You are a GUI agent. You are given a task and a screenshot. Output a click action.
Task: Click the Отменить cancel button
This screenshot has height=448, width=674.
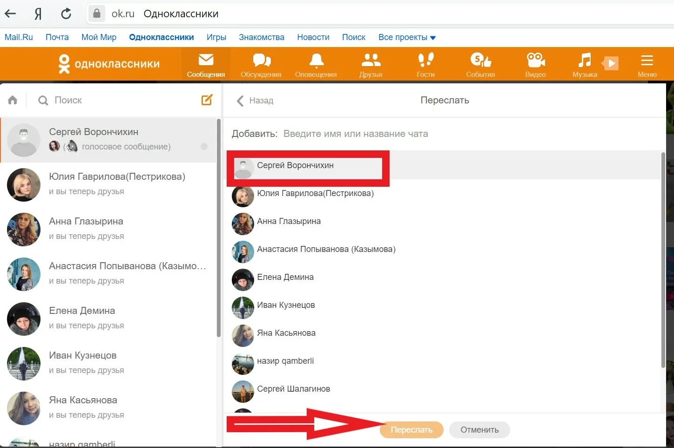pyautogui.click(x=479, y=430)
